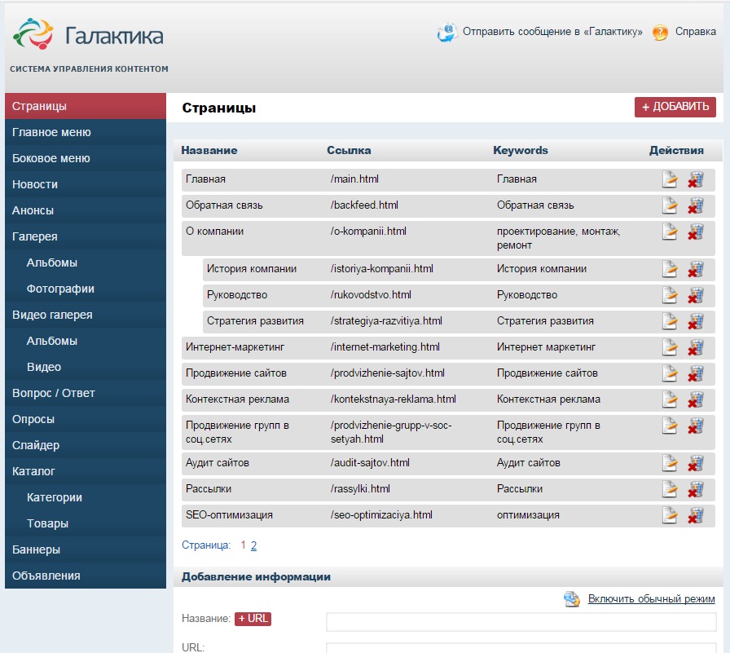Viewport: 730px width, 653px height.
Task: Open Объявления in the sidebar
Action: tap(86, 576)
